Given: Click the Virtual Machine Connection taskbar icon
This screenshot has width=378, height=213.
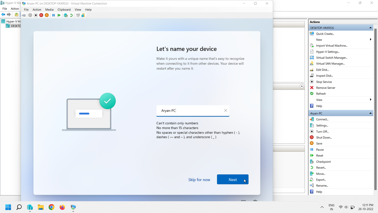Looking at the screenshot, I should tap(73, 207).
